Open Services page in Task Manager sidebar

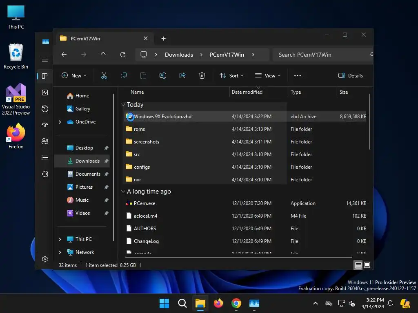(x=45, y=174)
